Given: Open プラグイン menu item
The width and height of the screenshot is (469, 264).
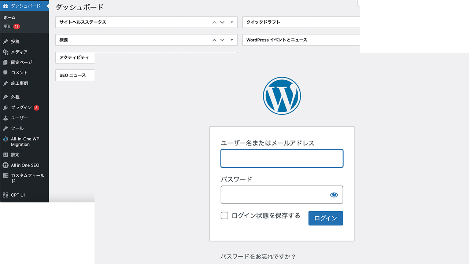Looking at the screenshot, I should coord(24,107).
